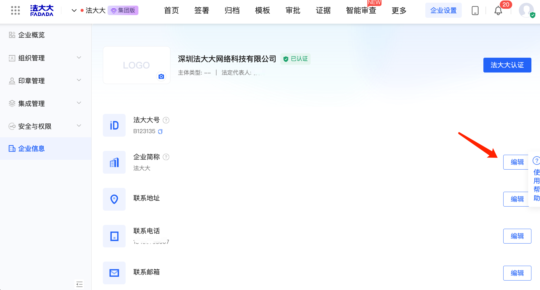Open the 签署 menu
The height and width of the screenshot is (290, 540).
click(x=202, y=11)
